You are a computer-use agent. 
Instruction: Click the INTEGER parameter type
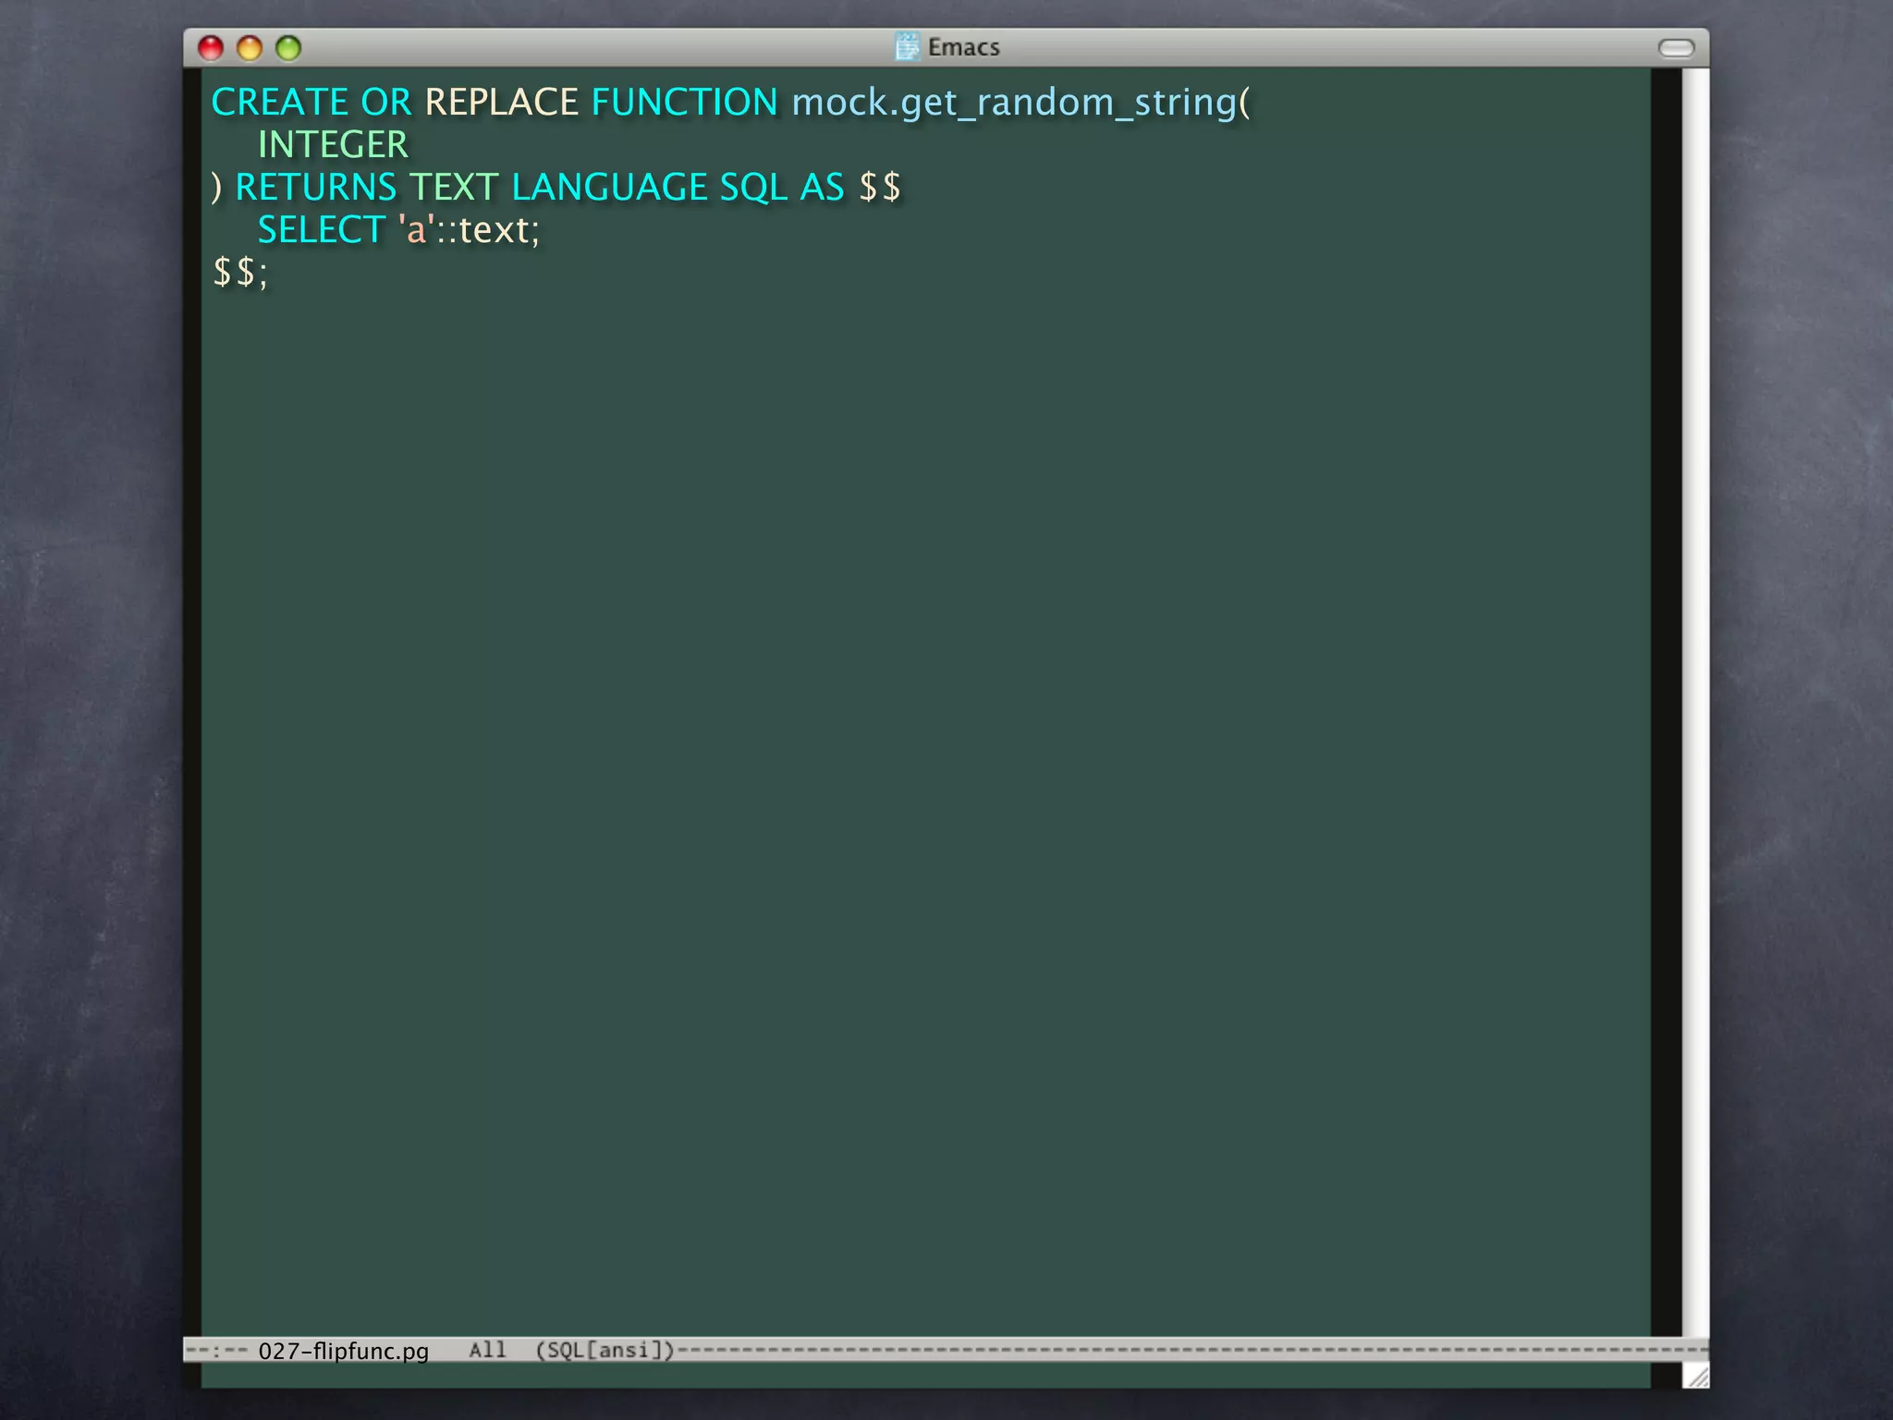point(333,144)
